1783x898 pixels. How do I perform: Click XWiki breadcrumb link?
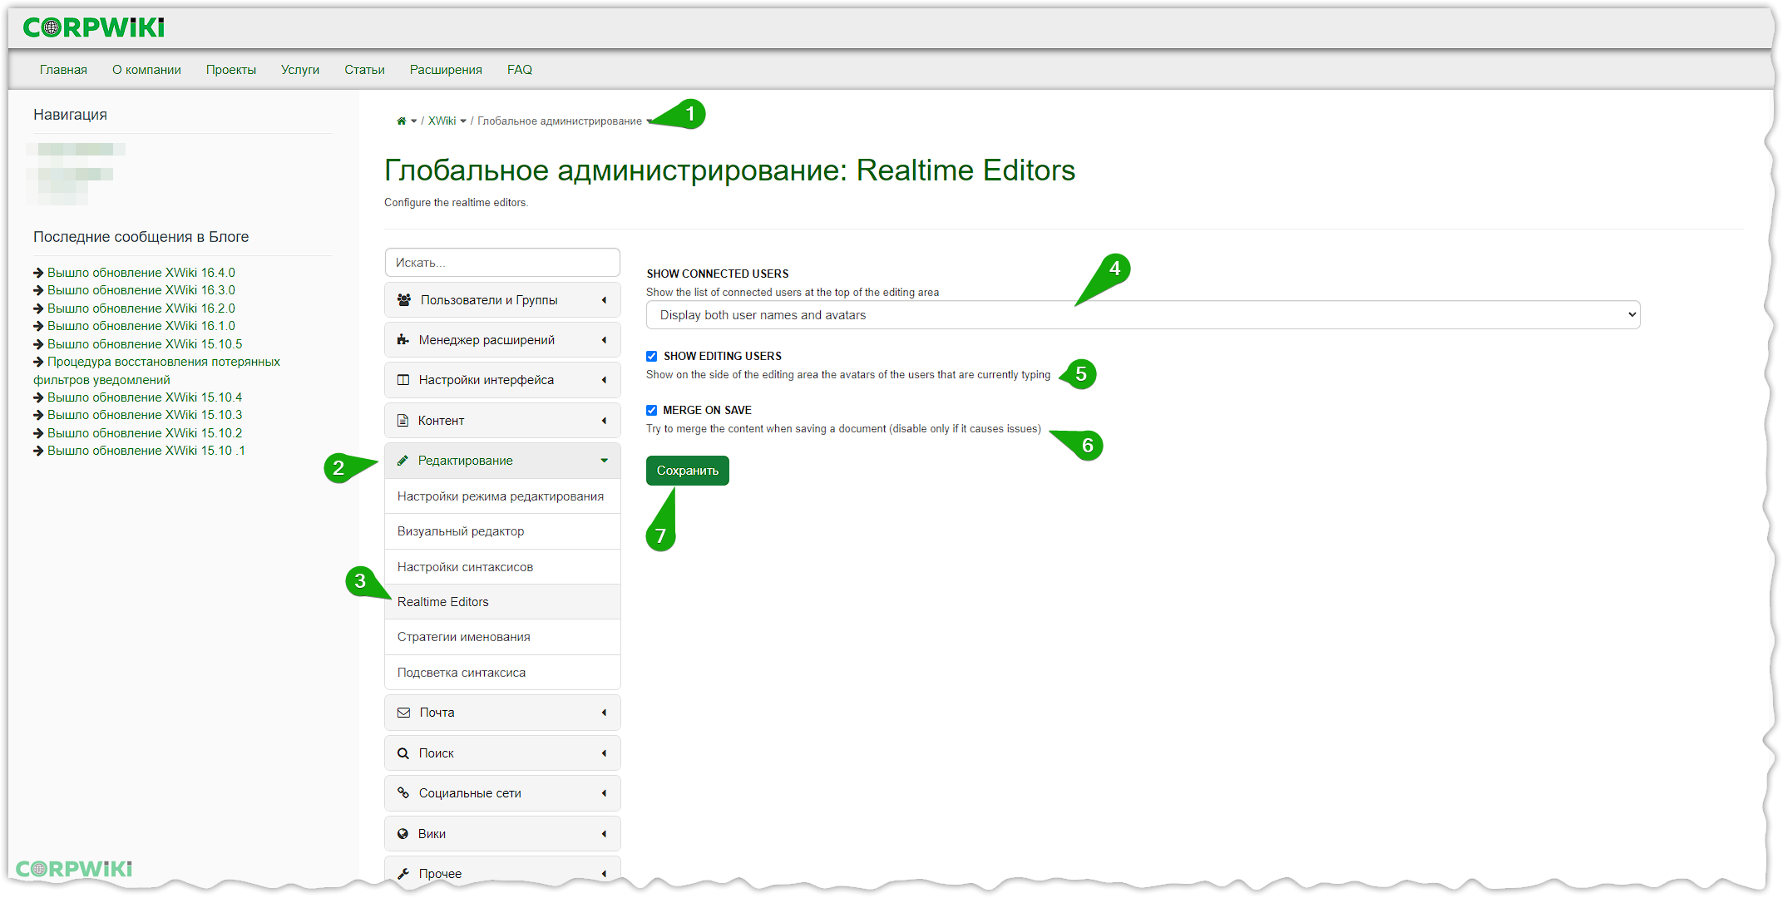click(x=442, y=121)
